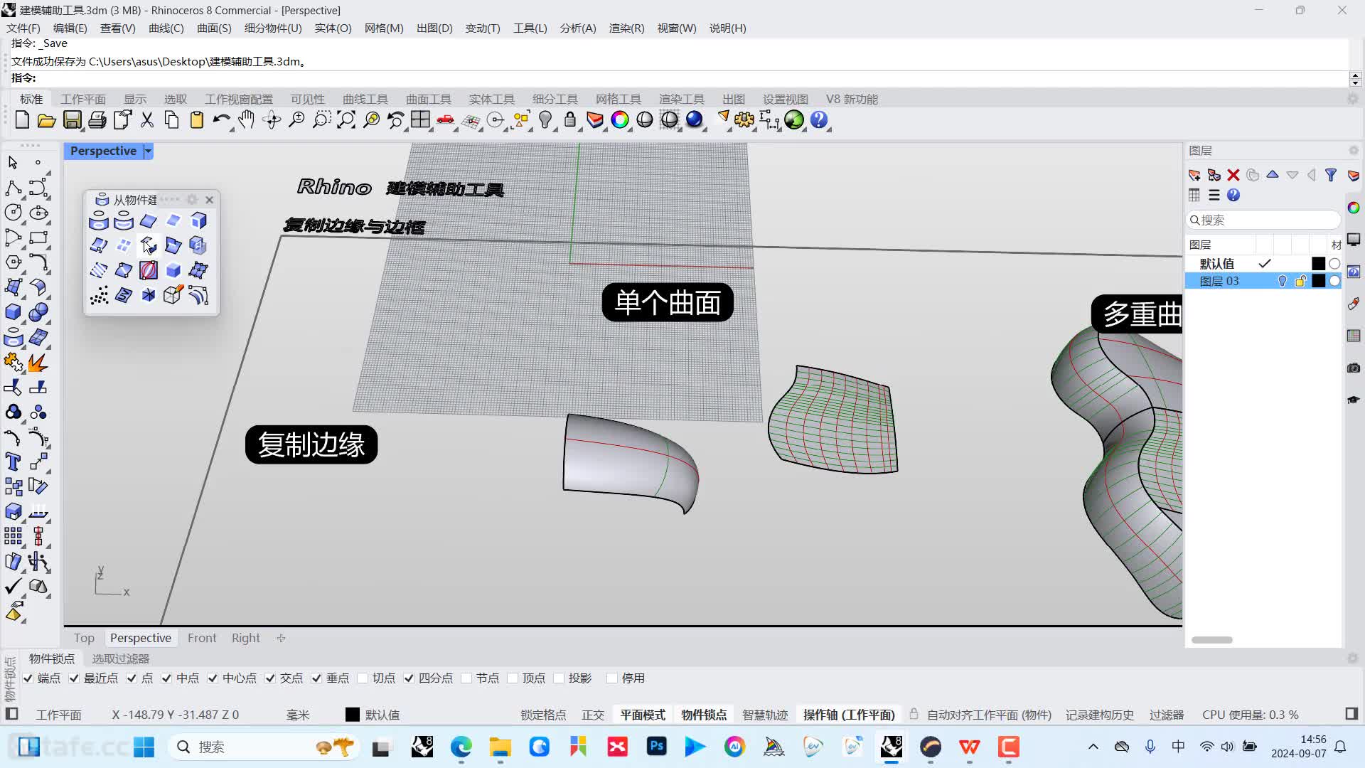Viewport: 1365px width, 768px height.
Task: Switch to Front viewport tab
Action: [202, 638]
